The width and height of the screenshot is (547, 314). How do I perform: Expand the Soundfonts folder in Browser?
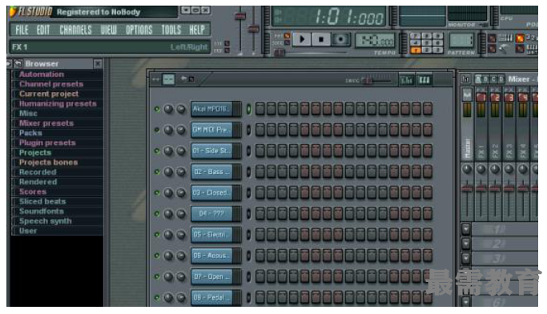(x=42, y=211)
